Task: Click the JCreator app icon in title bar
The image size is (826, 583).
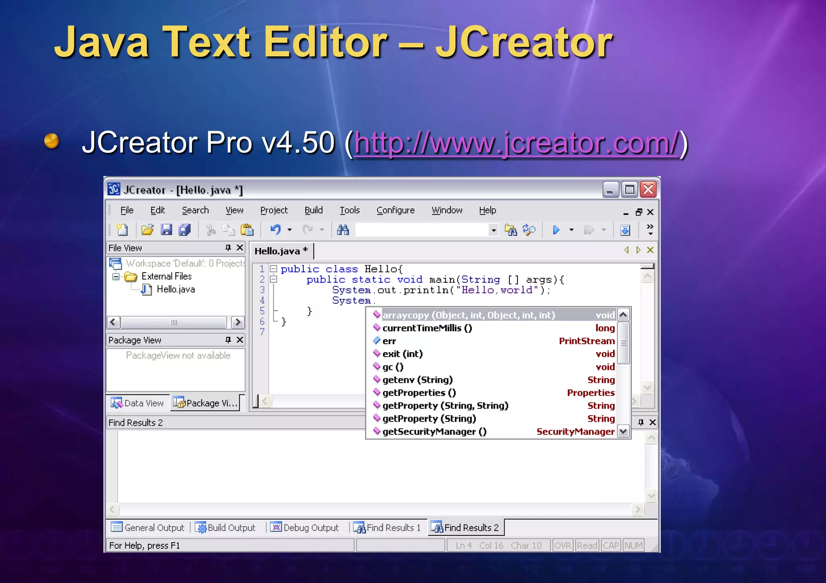Action: coord(114,189)
